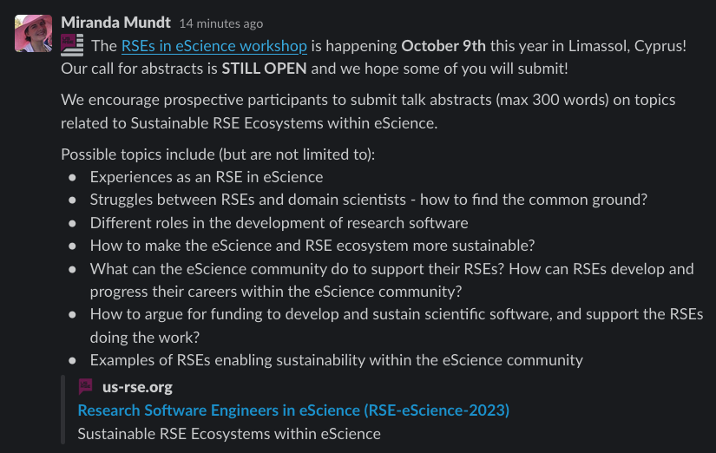
Task: Open the "Research Software Engineers in eScience" preview title
Action: [x=293, y=410]
